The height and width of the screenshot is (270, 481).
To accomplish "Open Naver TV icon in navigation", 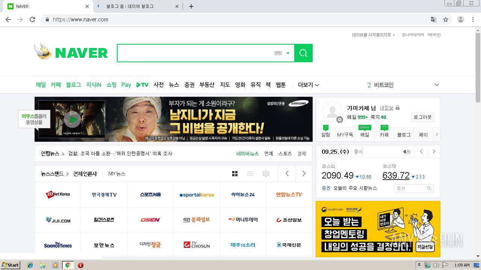I will [x=142, y=85].
